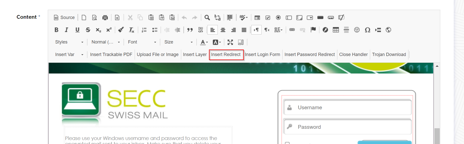Click the Maximize editor icon

click(x=230, y=42)
